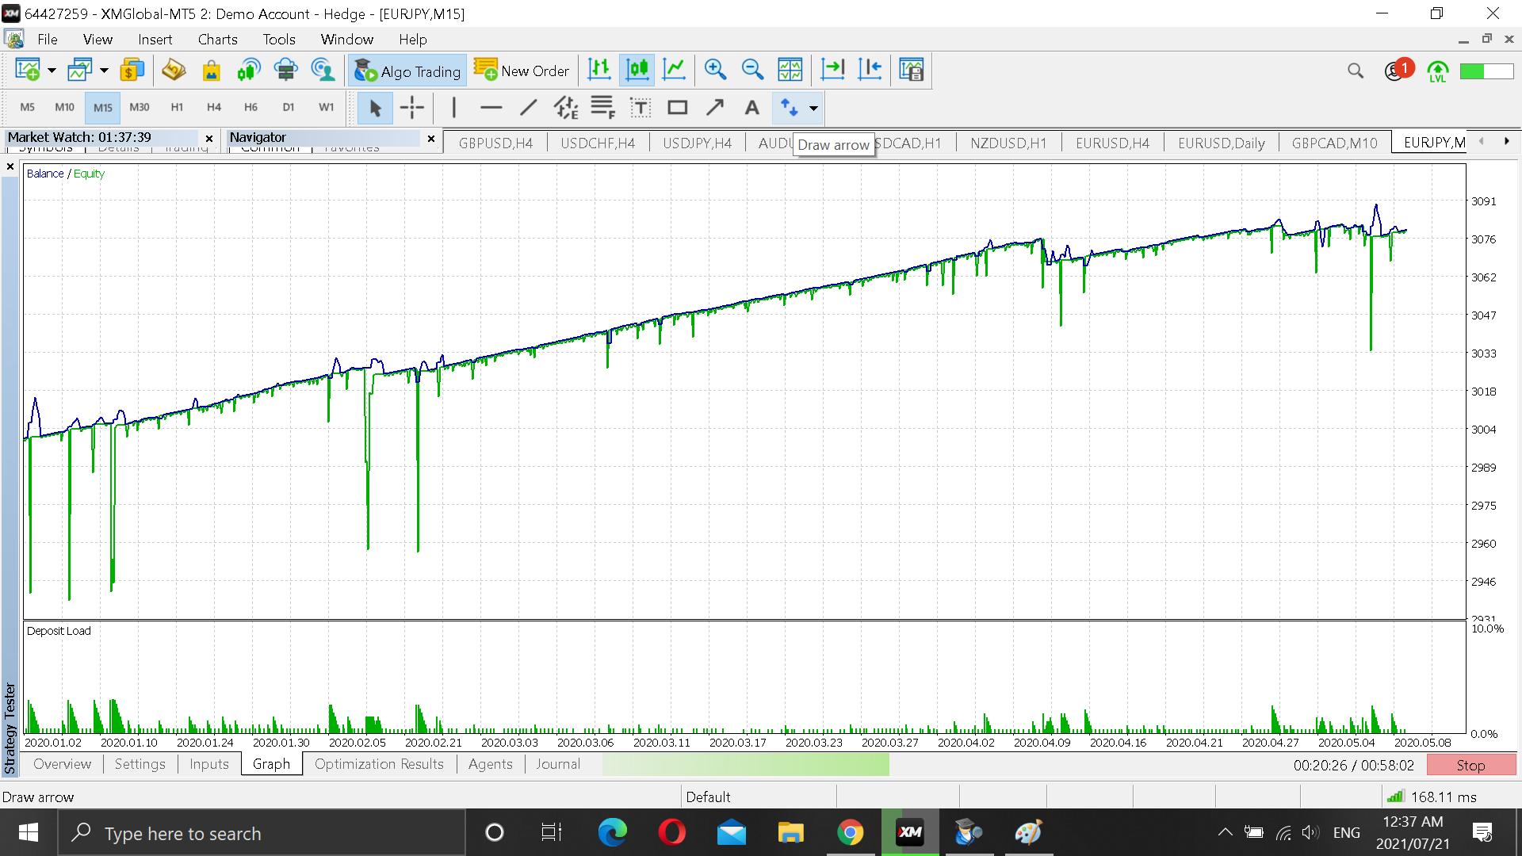Zoom in on the chart
Screen dimensions: 1522x856
(715, 71)
